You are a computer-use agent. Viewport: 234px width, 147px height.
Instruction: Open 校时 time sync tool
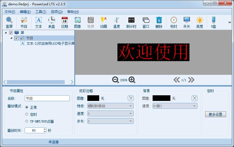174,22
